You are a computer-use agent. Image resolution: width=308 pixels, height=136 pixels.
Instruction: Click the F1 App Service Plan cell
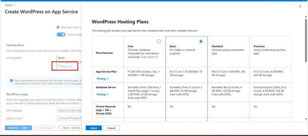(145, 75)
